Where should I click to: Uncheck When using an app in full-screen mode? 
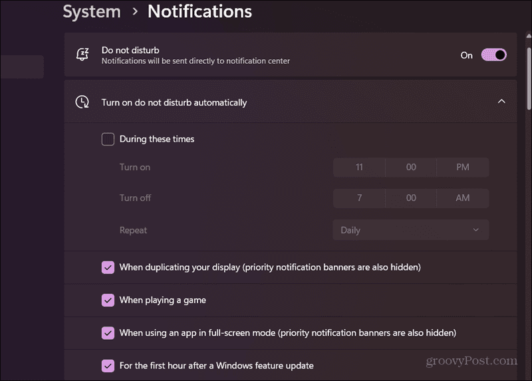pyautogui.click(x=108, y=333)
